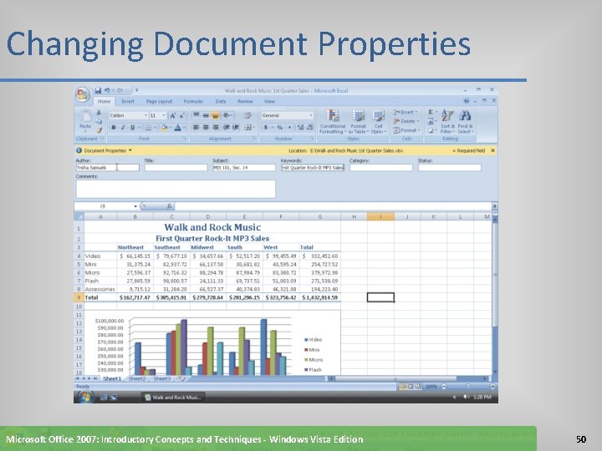Switch to Page Break Preview button
Image resolution: width=602 pixels, height=451 pixels.
[418, 387]
